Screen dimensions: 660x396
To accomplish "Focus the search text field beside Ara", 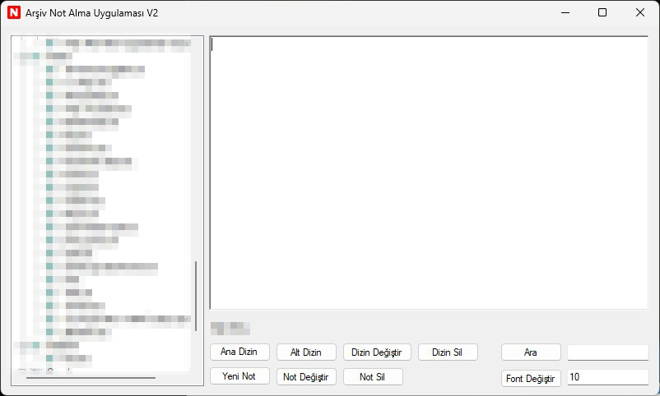I will click(x=607, y=352).
